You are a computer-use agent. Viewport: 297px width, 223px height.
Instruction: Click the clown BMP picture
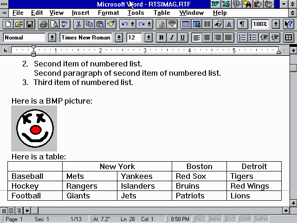(34, 128)
